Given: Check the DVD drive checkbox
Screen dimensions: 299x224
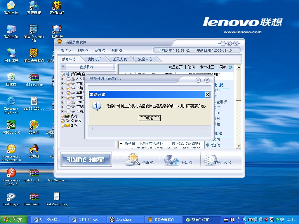Looking at the screenshot, I should [x=68, y=102].
